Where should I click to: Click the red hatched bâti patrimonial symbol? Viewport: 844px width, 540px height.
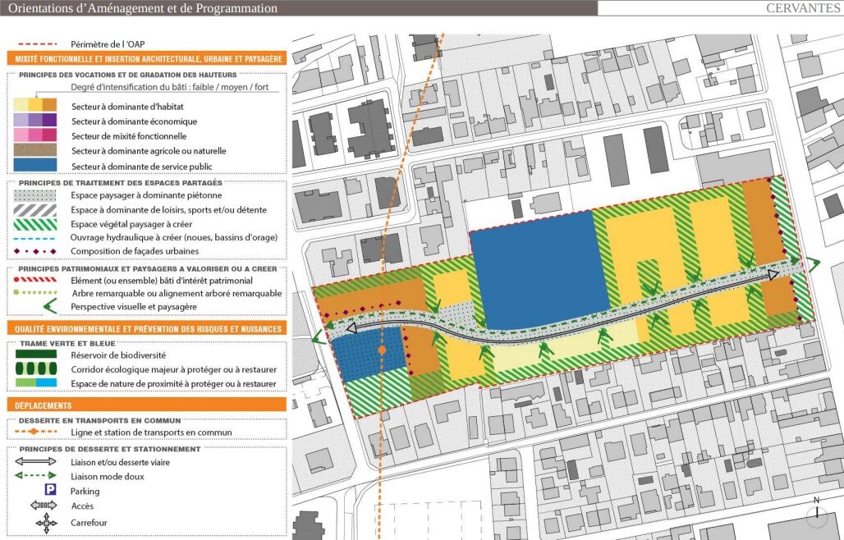point(35,280)
